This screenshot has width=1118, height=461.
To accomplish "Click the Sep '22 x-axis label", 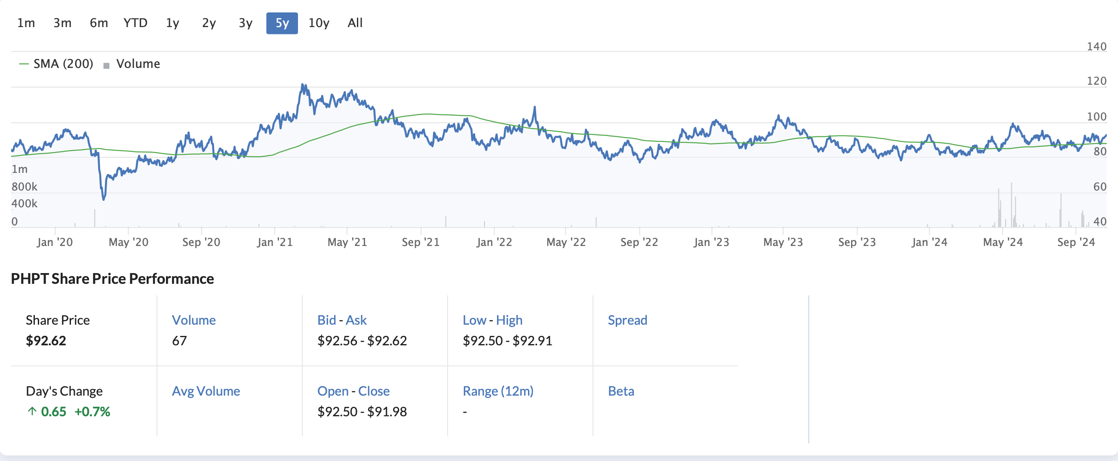I will coord(639,242).
